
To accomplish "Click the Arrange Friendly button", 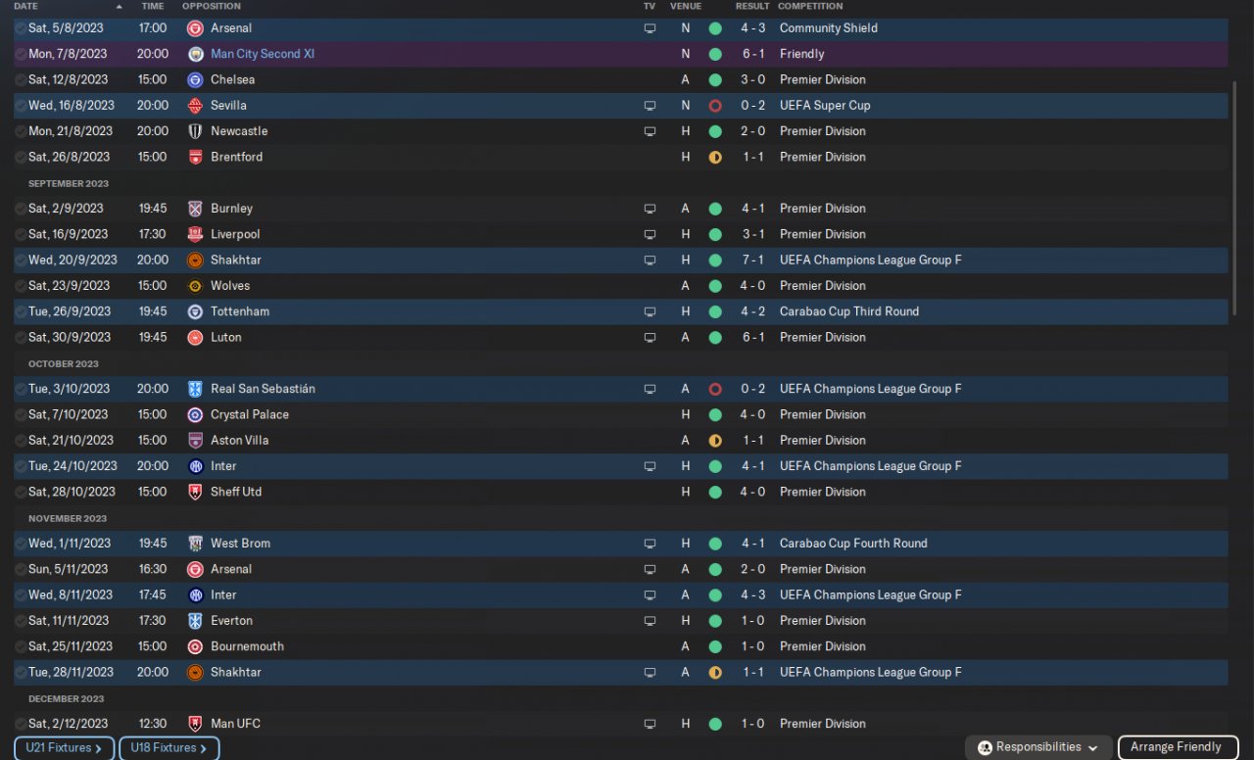I will click(x=1176, y=747).
